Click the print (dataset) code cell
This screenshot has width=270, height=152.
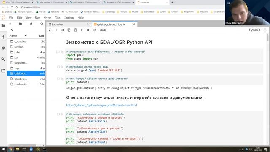pyautogui.click(x=164, y=80)
